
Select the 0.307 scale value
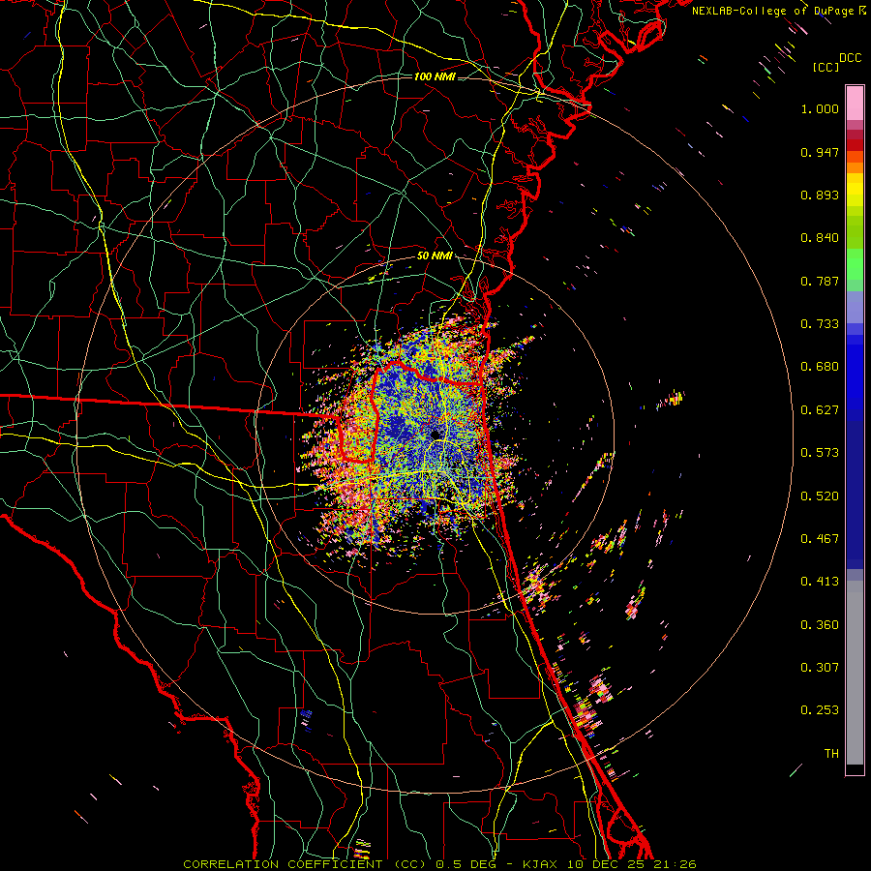point(820,668)
